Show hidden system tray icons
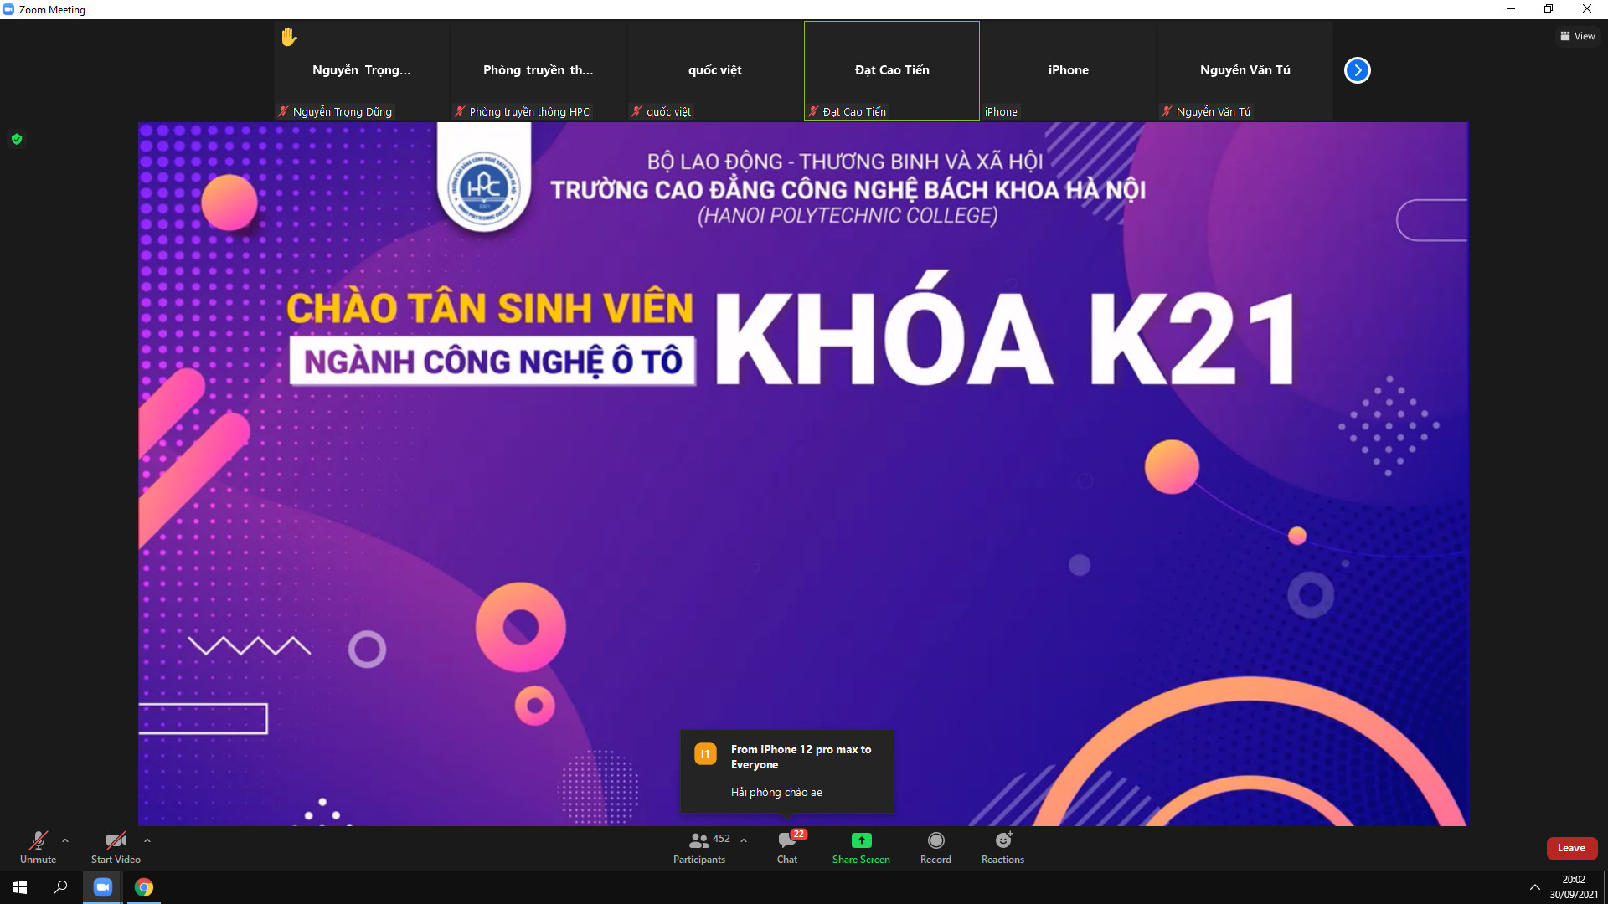This screenshot has width=1608, height=904. click(1534, 887)
